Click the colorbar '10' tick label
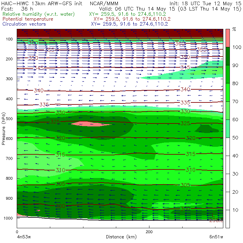 tap(235, 210)
